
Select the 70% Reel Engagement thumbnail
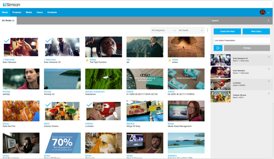coord(62,143)
